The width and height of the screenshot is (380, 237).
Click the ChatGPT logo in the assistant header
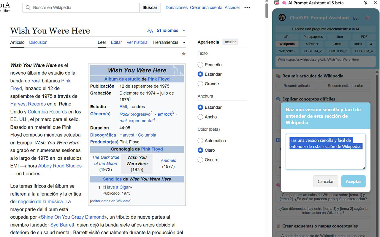tap(282, 17)
